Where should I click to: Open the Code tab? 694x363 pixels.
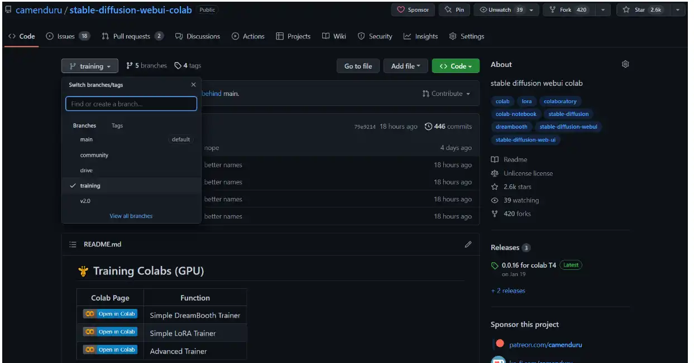22,36
